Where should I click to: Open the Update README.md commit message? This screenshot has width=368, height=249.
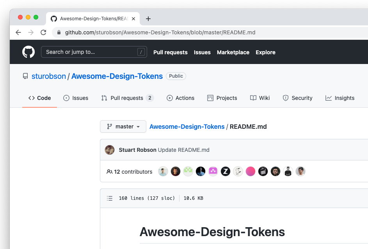[x=184, y=150]
